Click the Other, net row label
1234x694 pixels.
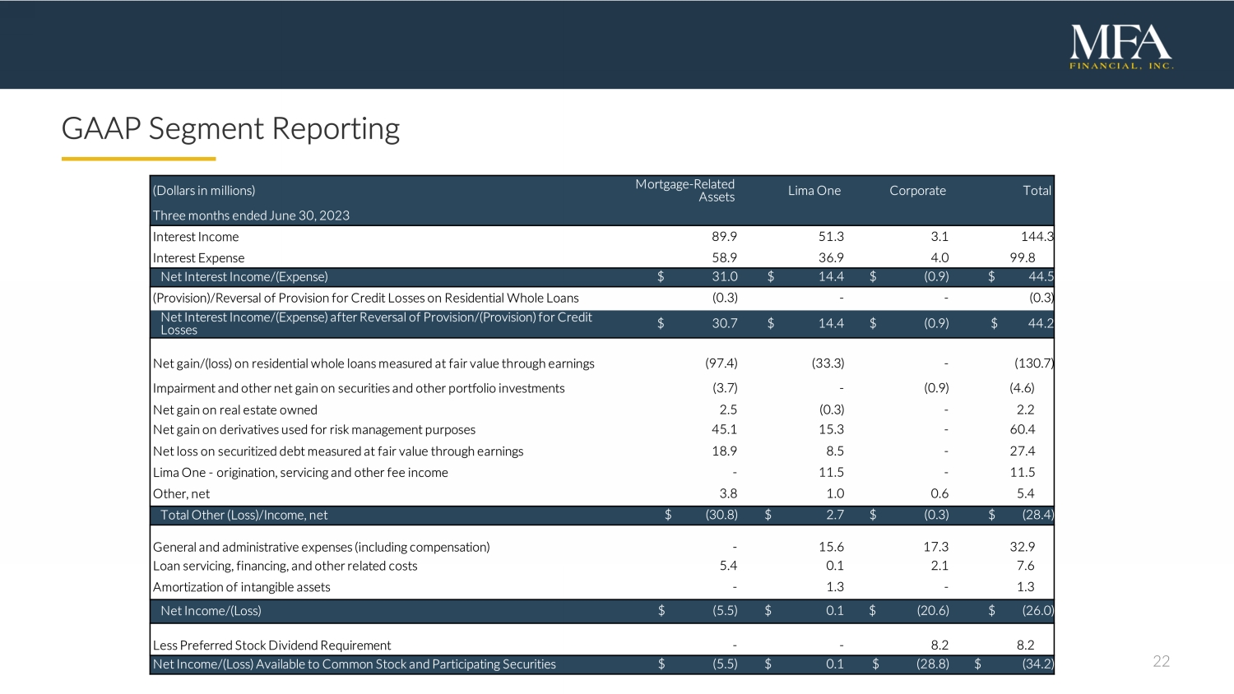181,494
